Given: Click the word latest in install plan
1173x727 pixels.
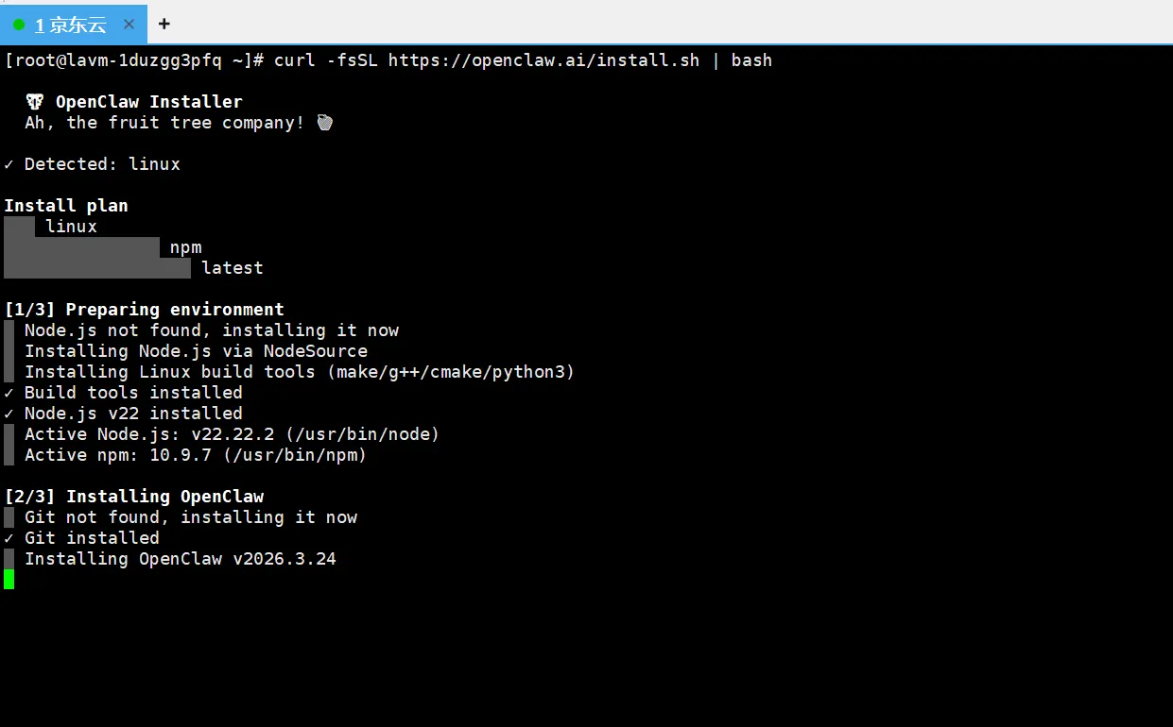Looking at the screenshot, I should click(233, 268).
